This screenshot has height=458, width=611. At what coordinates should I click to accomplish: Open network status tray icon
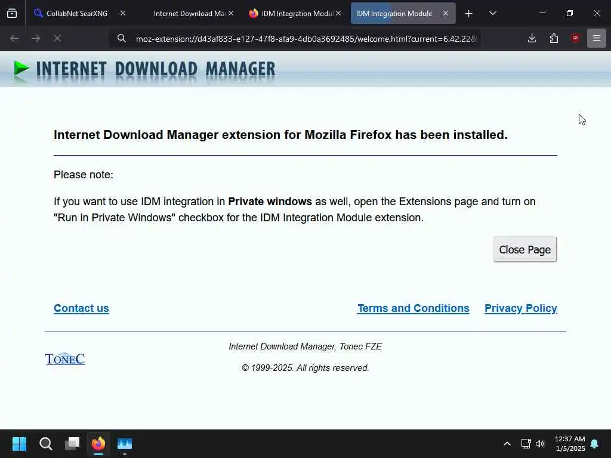click(x=526, y=444)
